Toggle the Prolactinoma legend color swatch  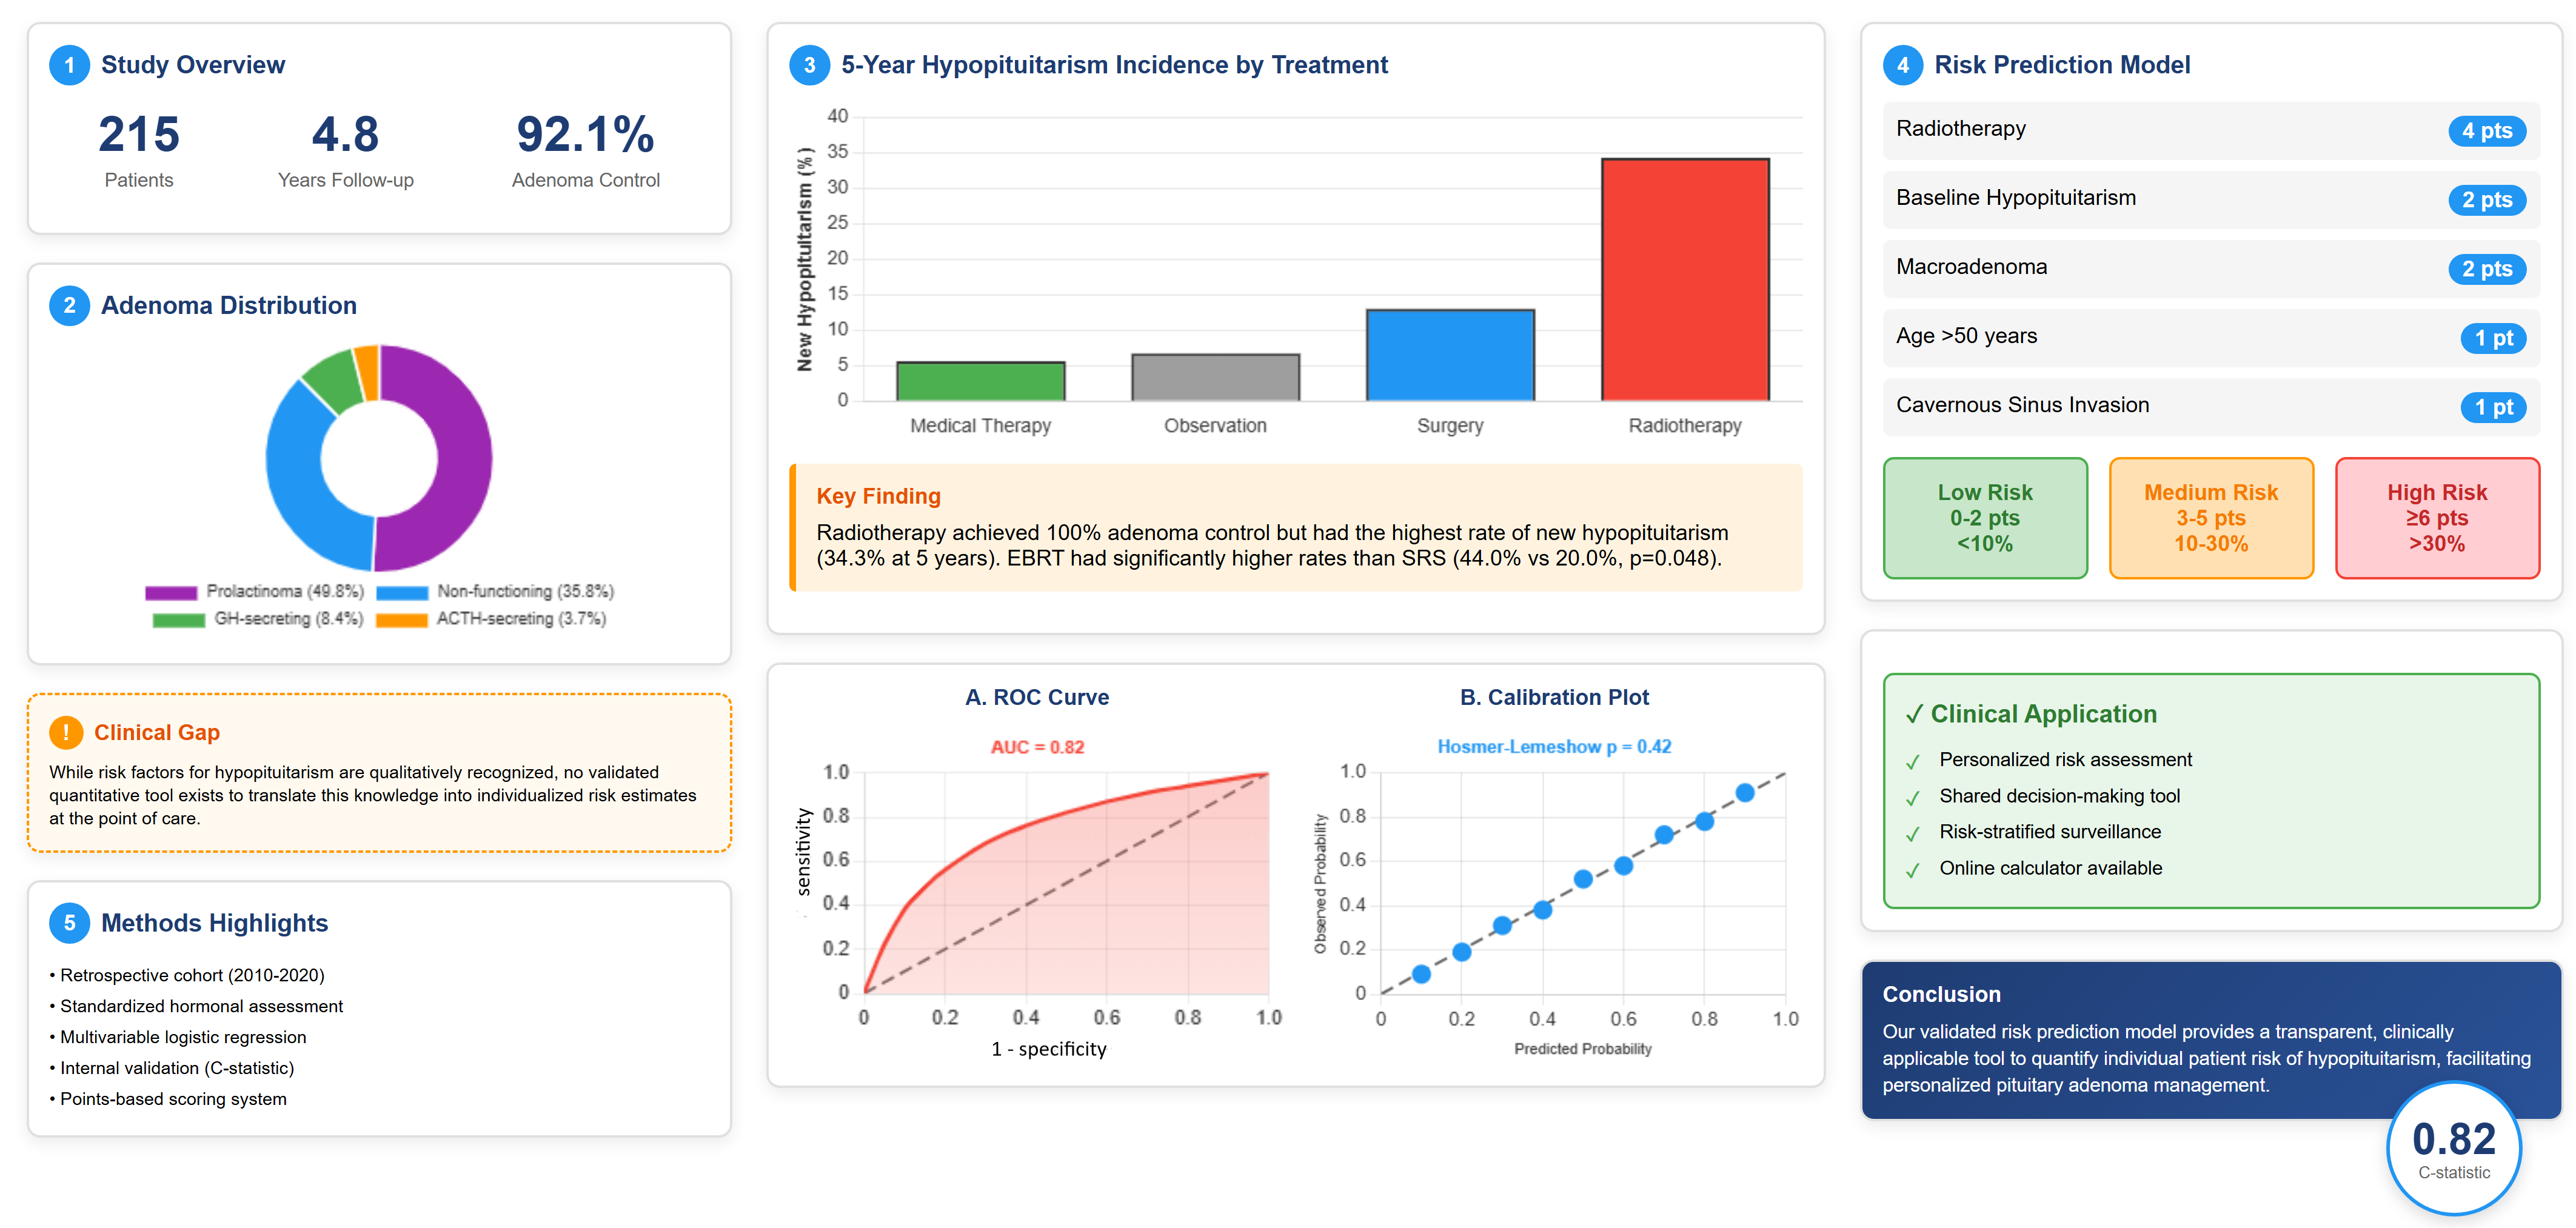tap(171, 592)
